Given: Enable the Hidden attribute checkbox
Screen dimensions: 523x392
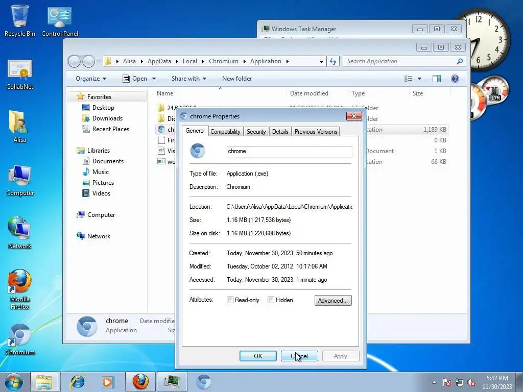Looking at the screenshot, I should (x=271, y=300).
